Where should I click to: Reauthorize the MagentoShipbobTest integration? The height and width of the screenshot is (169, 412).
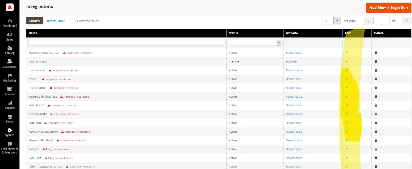click(x=294, y=96)
